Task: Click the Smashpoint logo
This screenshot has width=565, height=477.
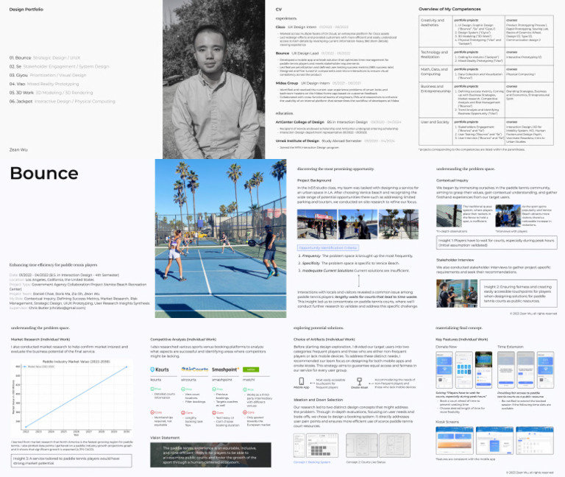Action: click(x=225, y=370)
